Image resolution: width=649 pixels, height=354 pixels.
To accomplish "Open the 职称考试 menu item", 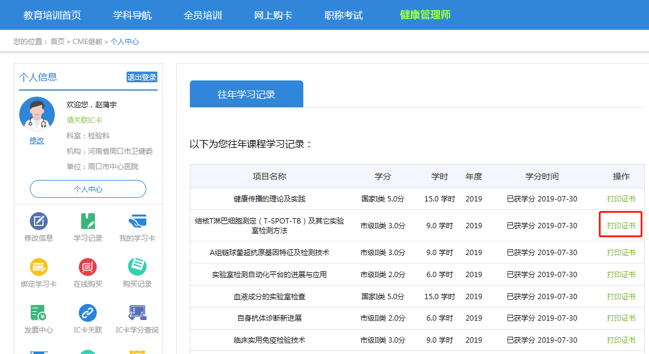I will (343, 15).
